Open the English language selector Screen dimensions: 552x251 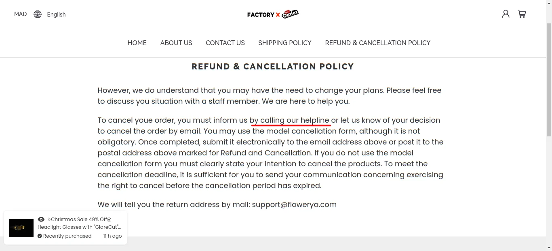pos(56,15)
